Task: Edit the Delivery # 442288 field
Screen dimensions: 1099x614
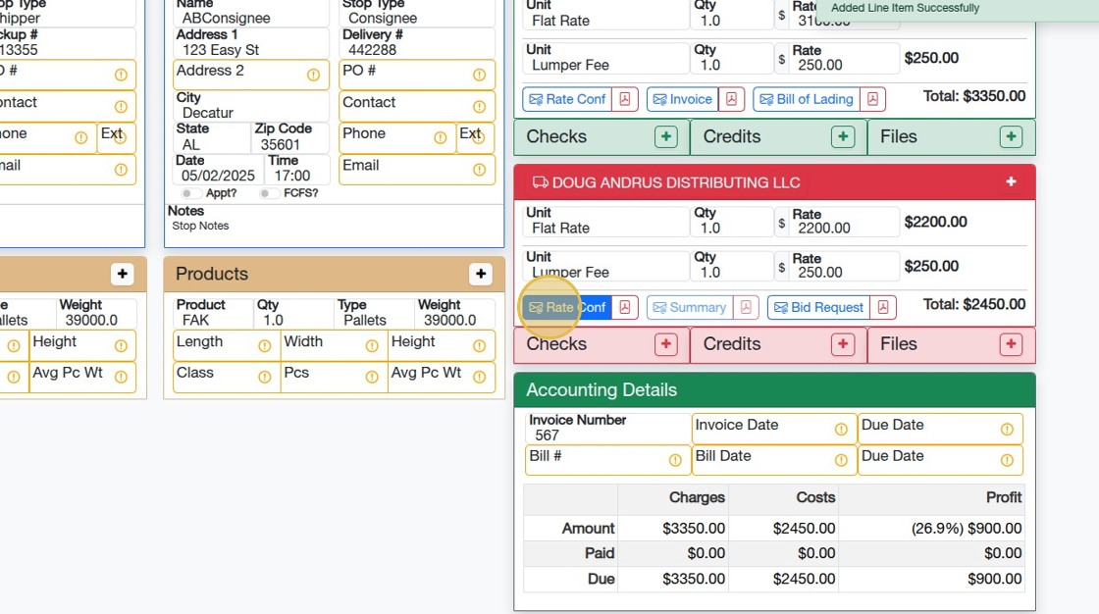Action: pyautogui.click(x=417, y=43)
